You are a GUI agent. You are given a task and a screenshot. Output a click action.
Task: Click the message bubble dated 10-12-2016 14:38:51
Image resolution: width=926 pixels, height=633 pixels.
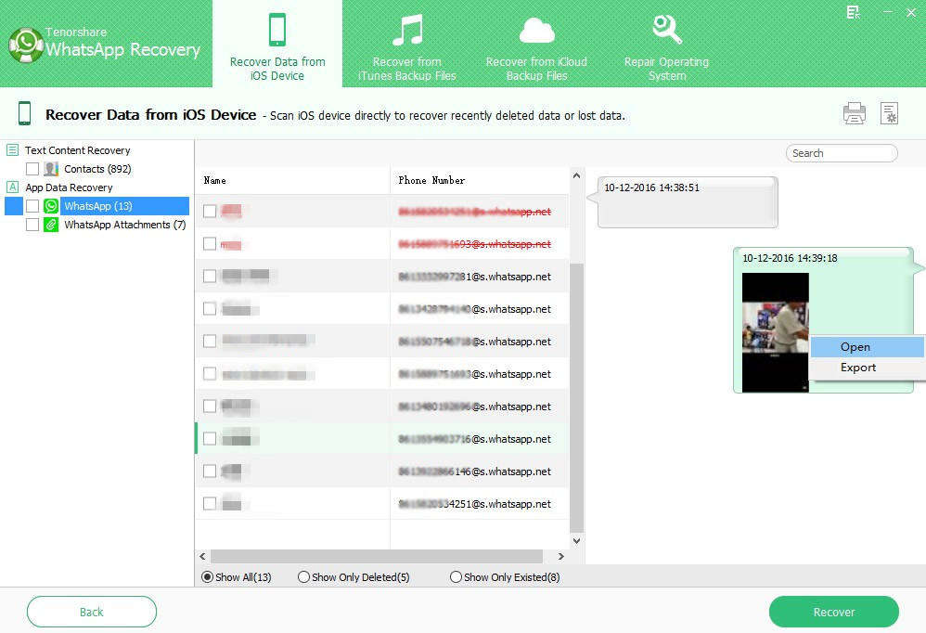688,202
